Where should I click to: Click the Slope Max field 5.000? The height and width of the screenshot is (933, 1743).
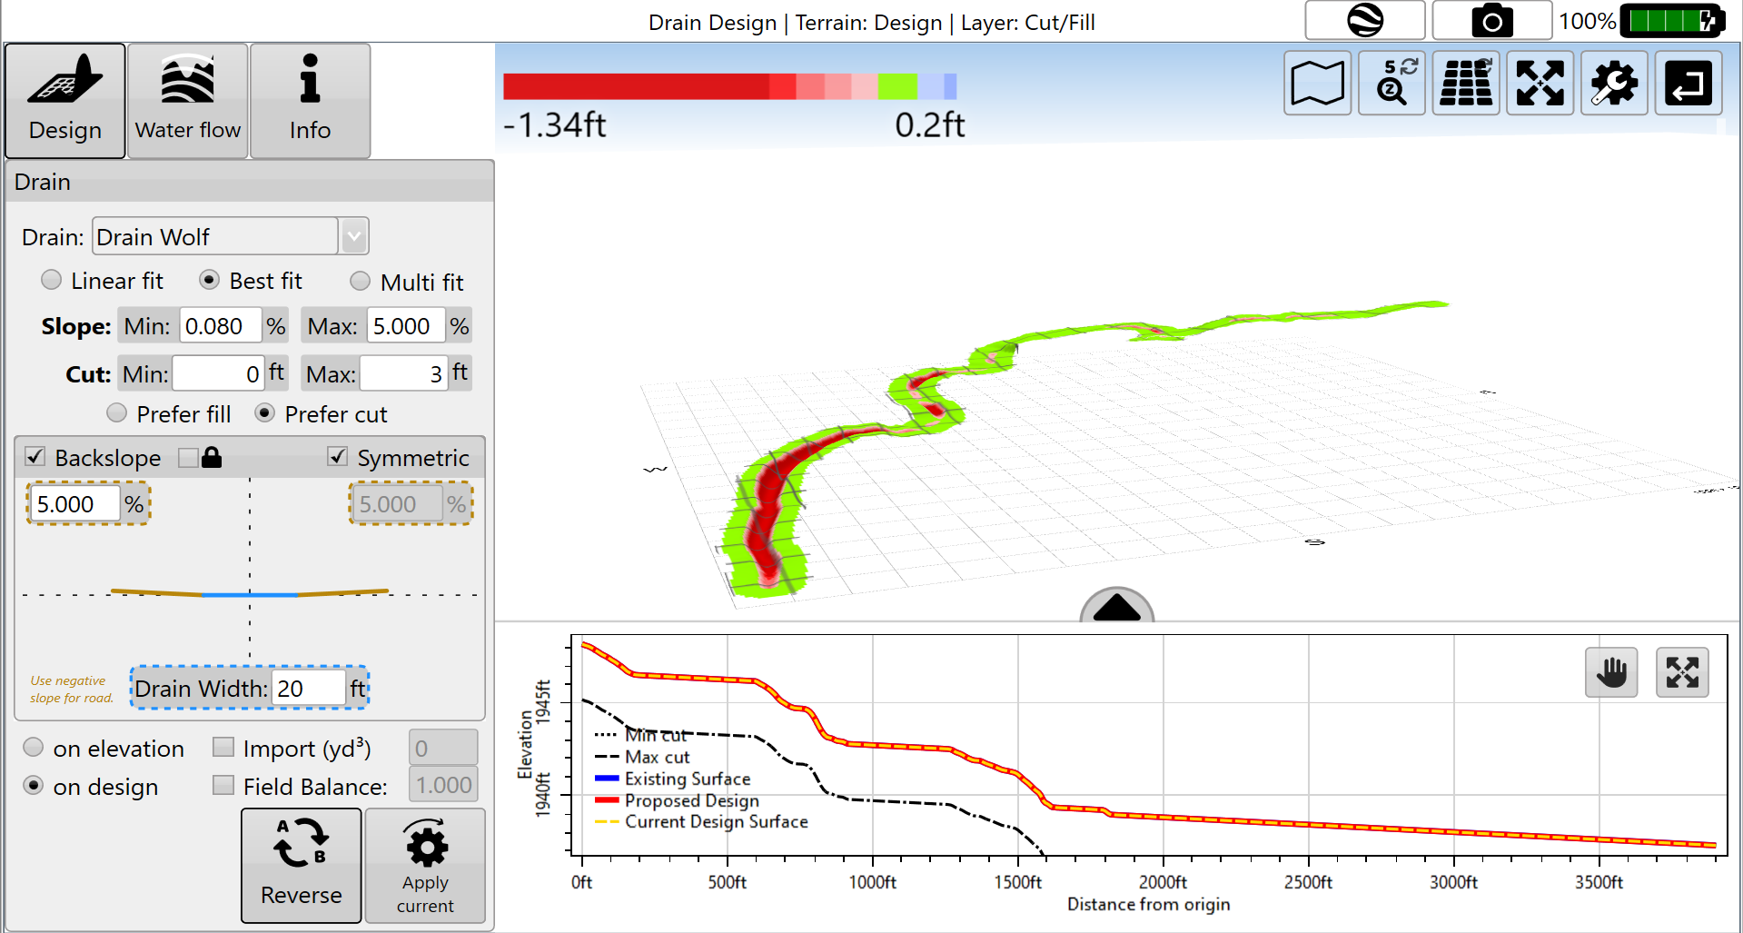tap(406, 326)
